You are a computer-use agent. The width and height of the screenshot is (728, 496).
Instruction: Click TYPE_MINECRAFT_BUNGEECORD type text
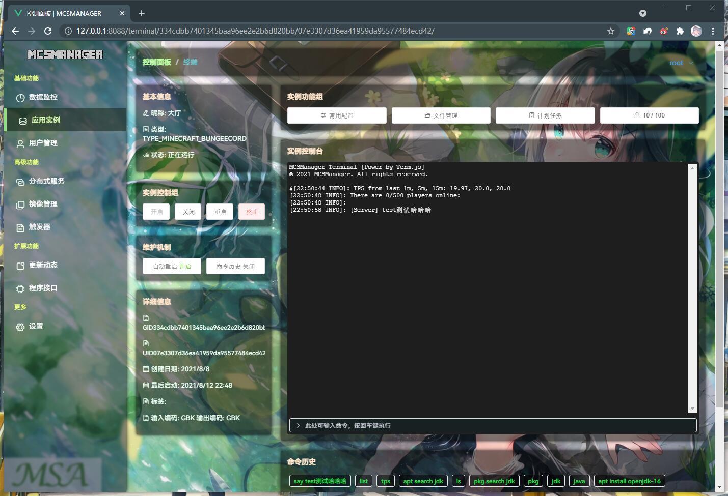[x=195, y=138]
